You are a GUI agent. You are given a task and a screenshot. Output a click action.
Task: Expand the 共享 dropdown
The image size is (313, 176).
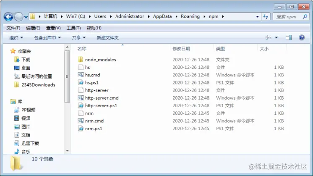(78, 38)
